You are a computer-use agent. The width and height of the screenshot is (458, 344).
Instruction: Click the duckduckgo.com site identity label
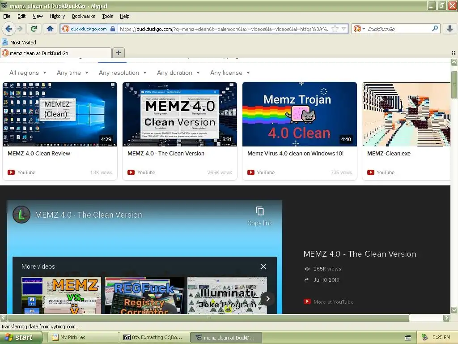pos(89,29)
